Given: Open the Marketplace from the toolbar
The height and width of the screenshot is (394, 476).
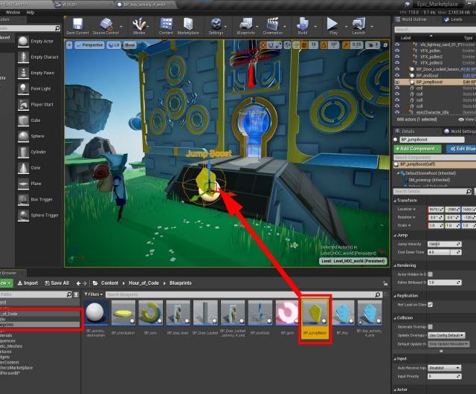Looking at the screenshot, I should click(x=188, y=25).
